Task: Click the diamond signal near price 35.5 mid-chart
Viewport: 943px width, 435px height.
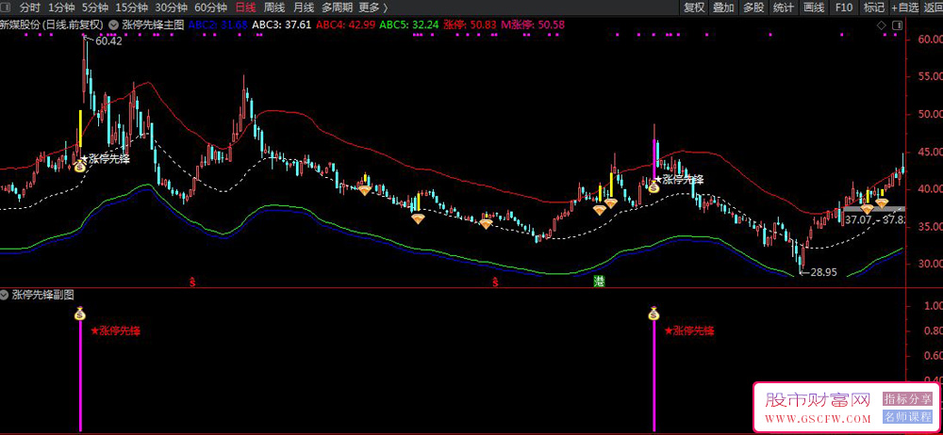Action: pos(486,223)
